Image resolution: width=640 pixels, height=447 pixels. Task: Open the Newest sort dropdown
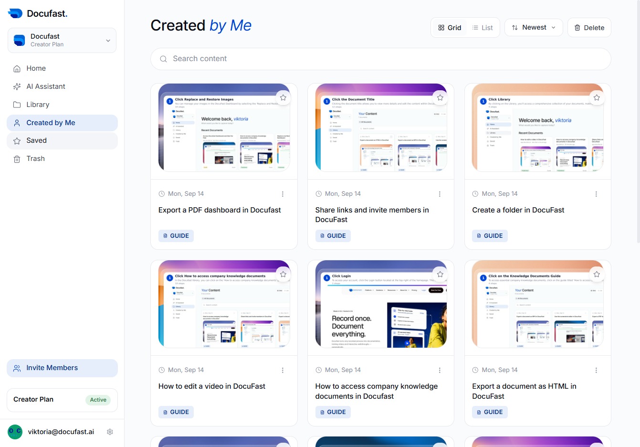(534, 28)
